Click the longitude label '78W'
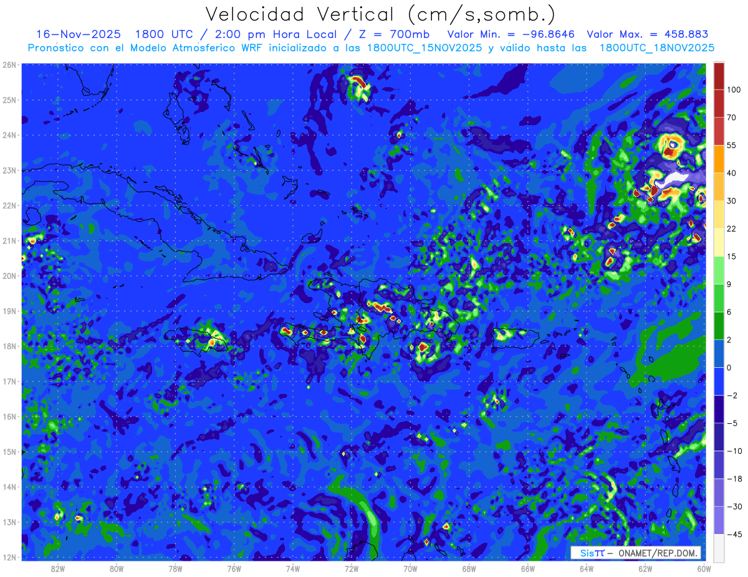 click(x=176, y=568)
